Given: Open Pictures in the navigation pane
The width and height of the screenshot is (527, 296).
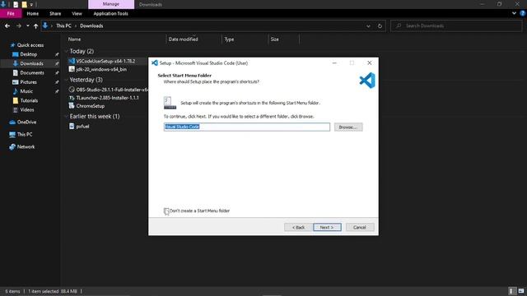Looking at the screenshot, I should 28,82.
